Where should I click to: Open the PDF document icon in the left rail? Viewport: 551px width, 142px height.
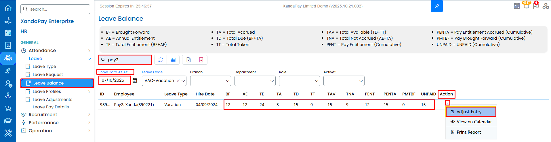(8, 45)
